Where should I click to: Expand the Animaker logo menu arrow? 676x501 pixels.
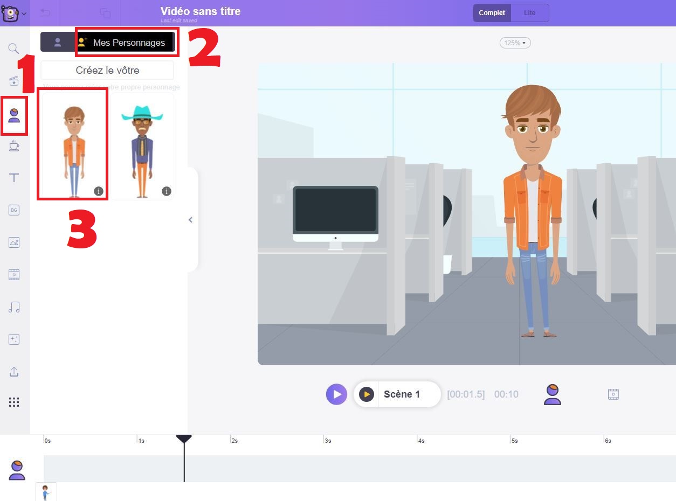click(x=24, y=14)
